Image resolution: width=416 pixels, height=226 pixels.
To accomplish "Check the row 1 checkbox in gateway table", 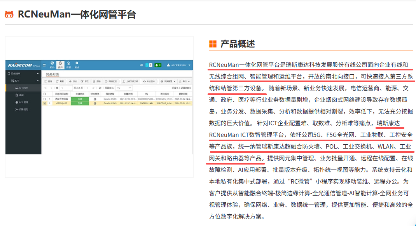I will point(45,99).
